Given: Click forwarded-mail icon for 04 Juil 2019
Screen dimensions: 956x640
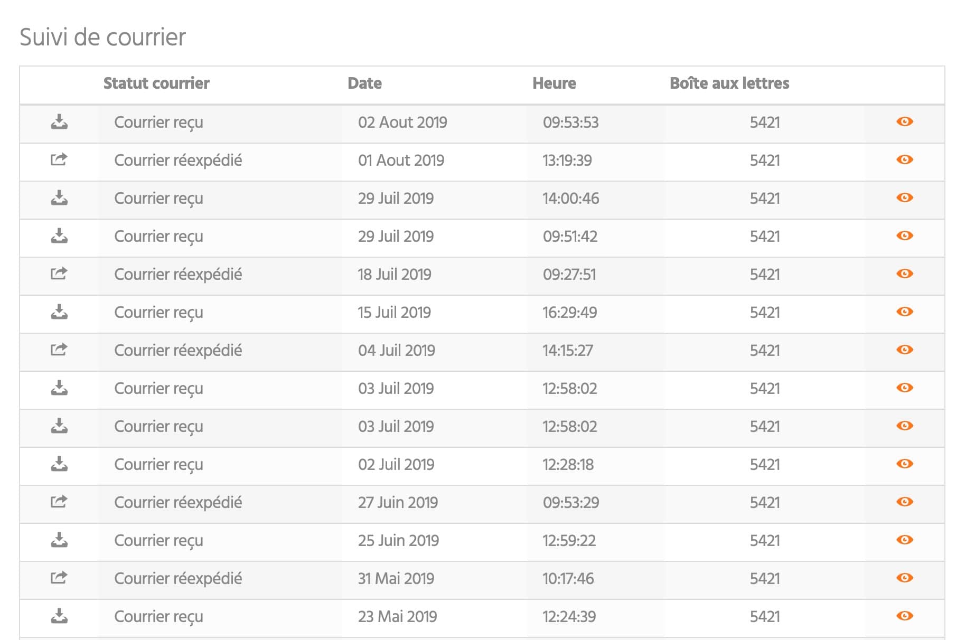Looking at the screenshot, I should tap(59, 350).
